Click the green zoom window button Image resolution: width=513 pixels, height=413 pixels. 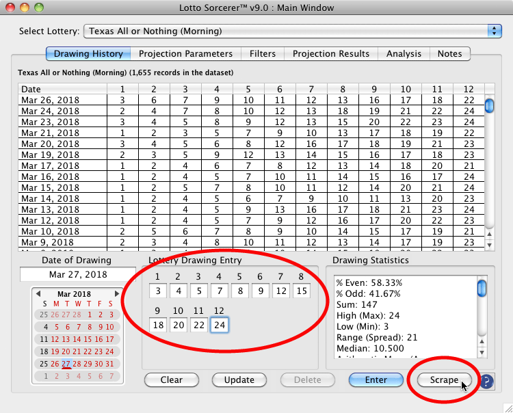pyautogui.click(x=39, y=8)
